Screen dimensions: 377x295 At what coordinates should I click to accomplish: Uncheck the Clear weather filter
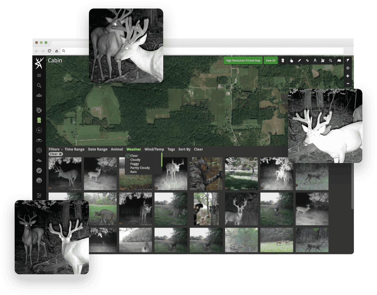coord(128,155)
